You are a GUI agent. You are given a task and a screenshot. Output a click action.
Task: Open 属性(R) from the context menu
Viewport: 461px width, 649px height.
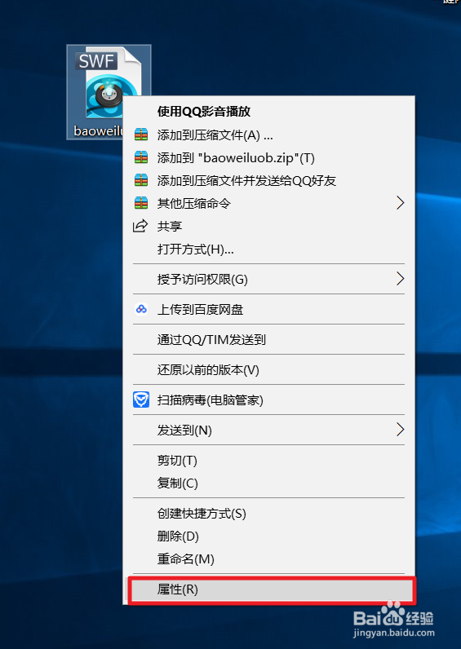[x=272, y=589]
